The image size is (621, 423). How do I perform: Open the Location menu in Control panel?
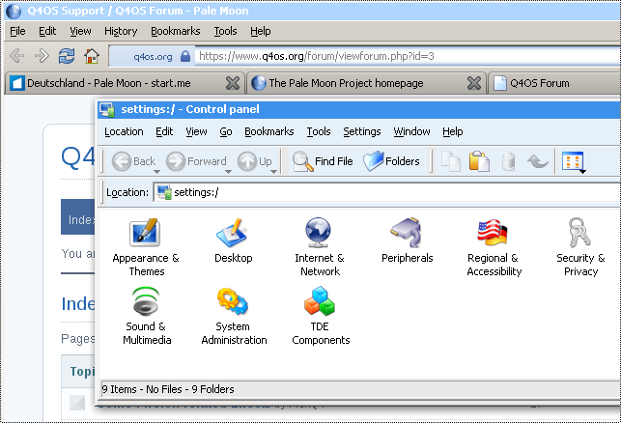tap(124, 131)
